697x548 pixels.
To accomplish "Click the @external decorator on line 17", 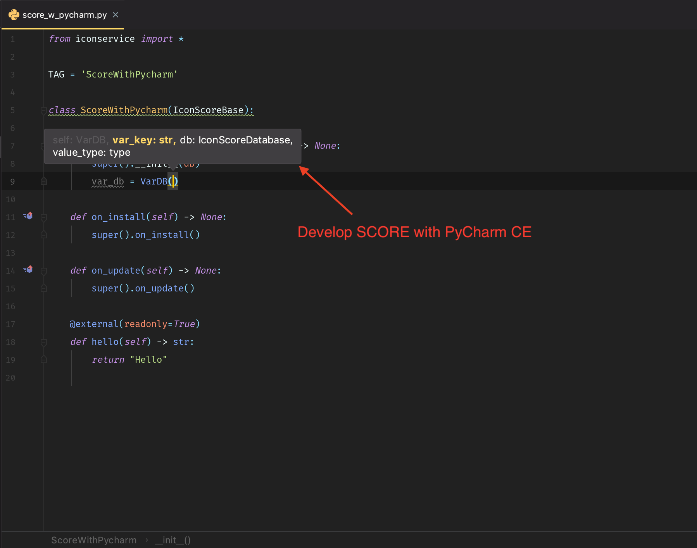I will [x=94, y=324].
